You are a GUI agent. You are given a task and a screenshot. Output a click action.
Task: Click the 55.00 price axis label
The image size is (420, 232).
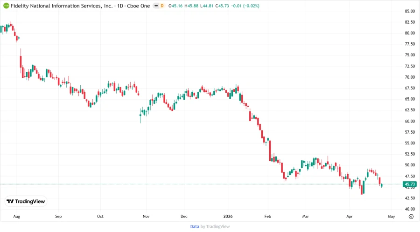point(410,143)
